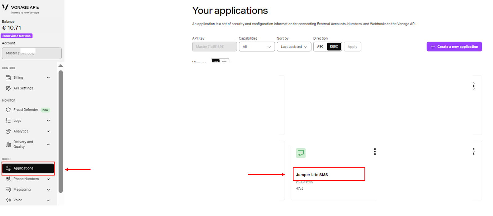Viewport: 493px width, 216px height.
Task: Switch to grid view toggle
Action: click(x=216, y=60)
